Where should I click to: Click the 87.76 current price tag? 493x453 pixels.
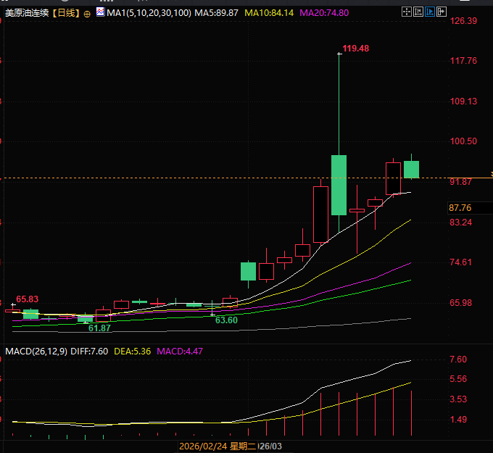click(460, 208)
